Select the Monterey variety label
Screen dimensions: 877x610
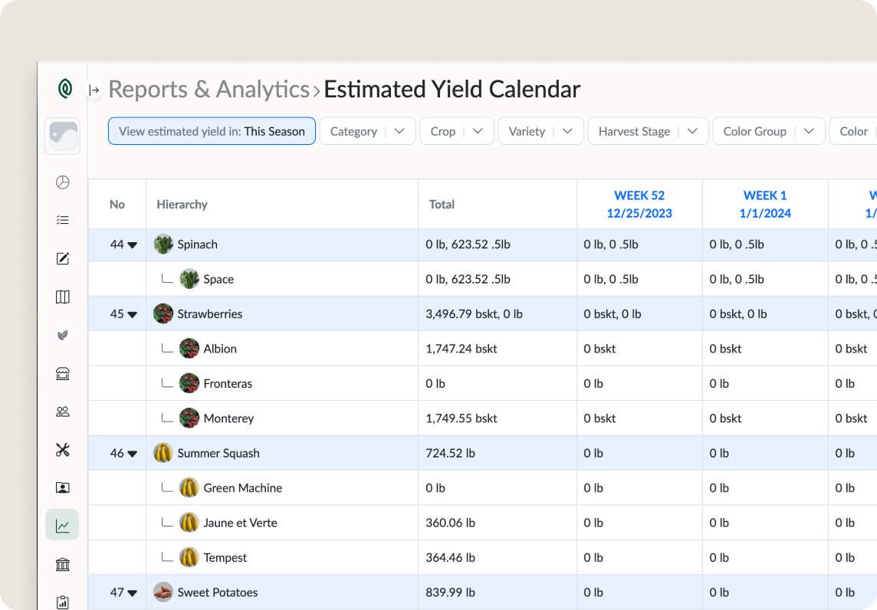pos(228,418)
